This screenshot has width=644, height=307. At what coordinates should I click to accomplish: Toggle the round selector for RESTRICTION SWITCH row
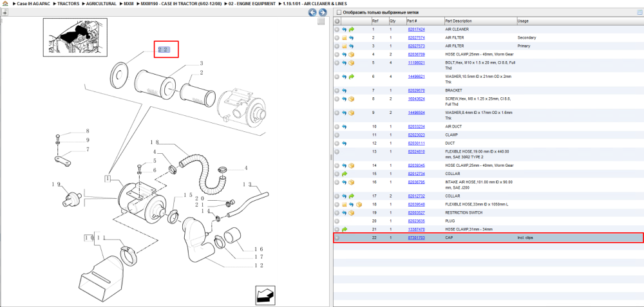pyautogui.click(x=337, y=213)
